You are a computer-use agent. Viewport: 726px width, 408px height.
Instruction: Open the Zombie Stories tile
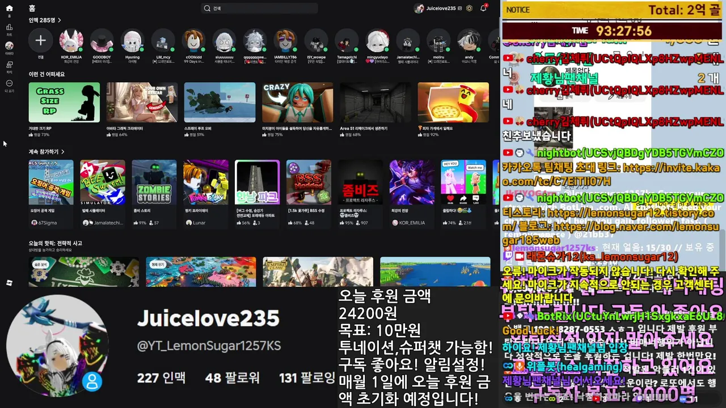pos(154,182)
